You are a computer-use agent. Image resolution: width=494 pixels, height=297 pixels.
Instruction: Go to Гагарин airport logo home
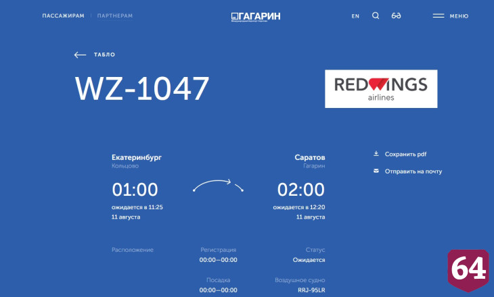[x=256, y=17]
